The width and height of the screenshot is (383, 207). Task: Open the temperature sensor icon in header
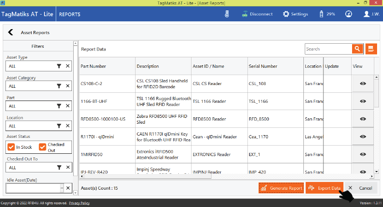point(227,14)
